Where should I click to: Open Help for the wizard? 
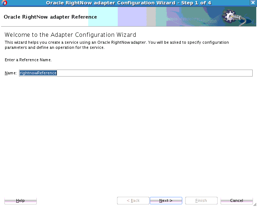click(x=20, y=200)
